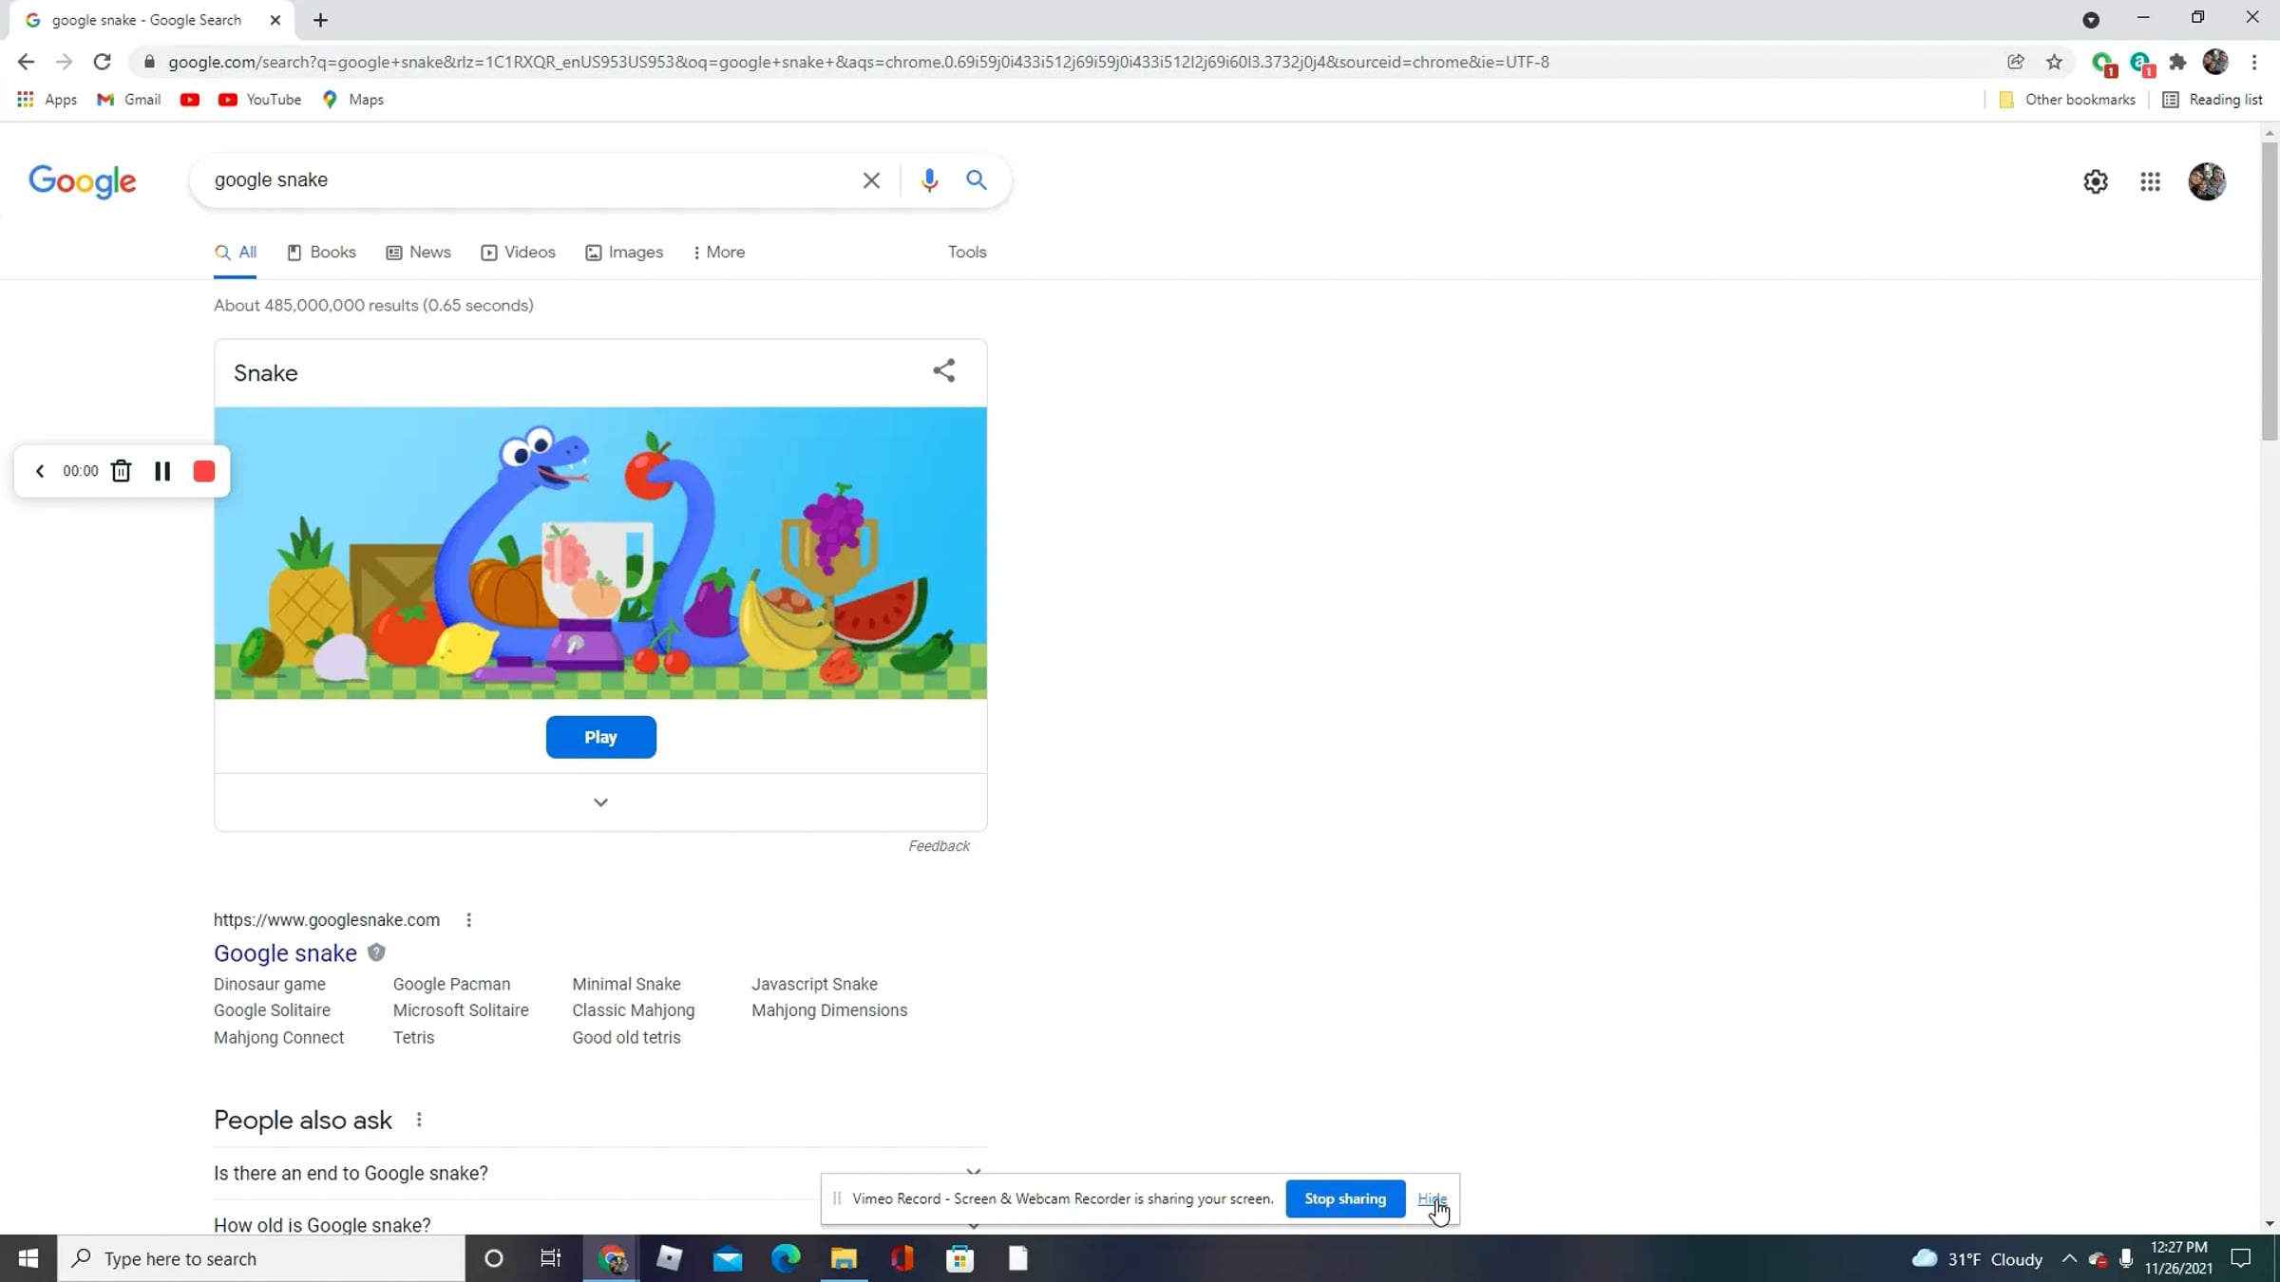Screen dimensions: 2280x1282
Task: Share the Snake game card
Action: tap(943, 371)
